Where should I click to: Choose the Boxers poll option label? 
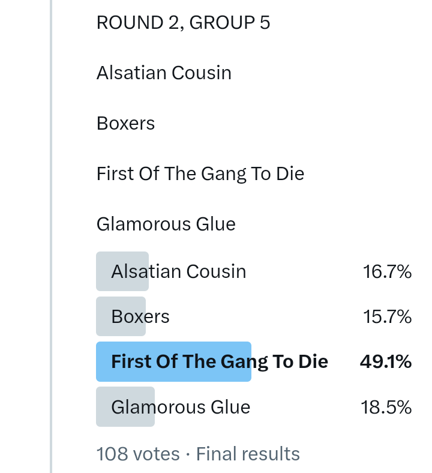click(140, 316)
